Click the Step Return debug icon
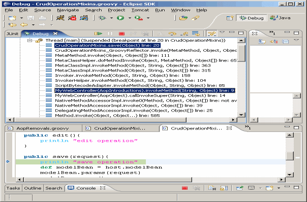 (x=184, y=33)
